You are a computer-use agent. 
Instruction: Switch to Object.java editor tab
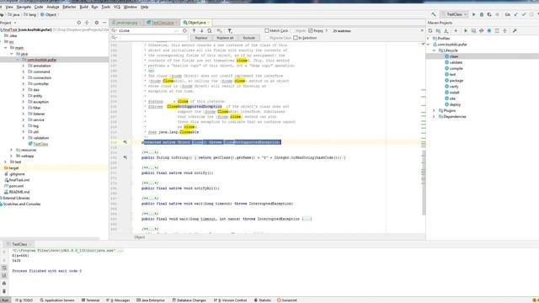click(196, 23)
